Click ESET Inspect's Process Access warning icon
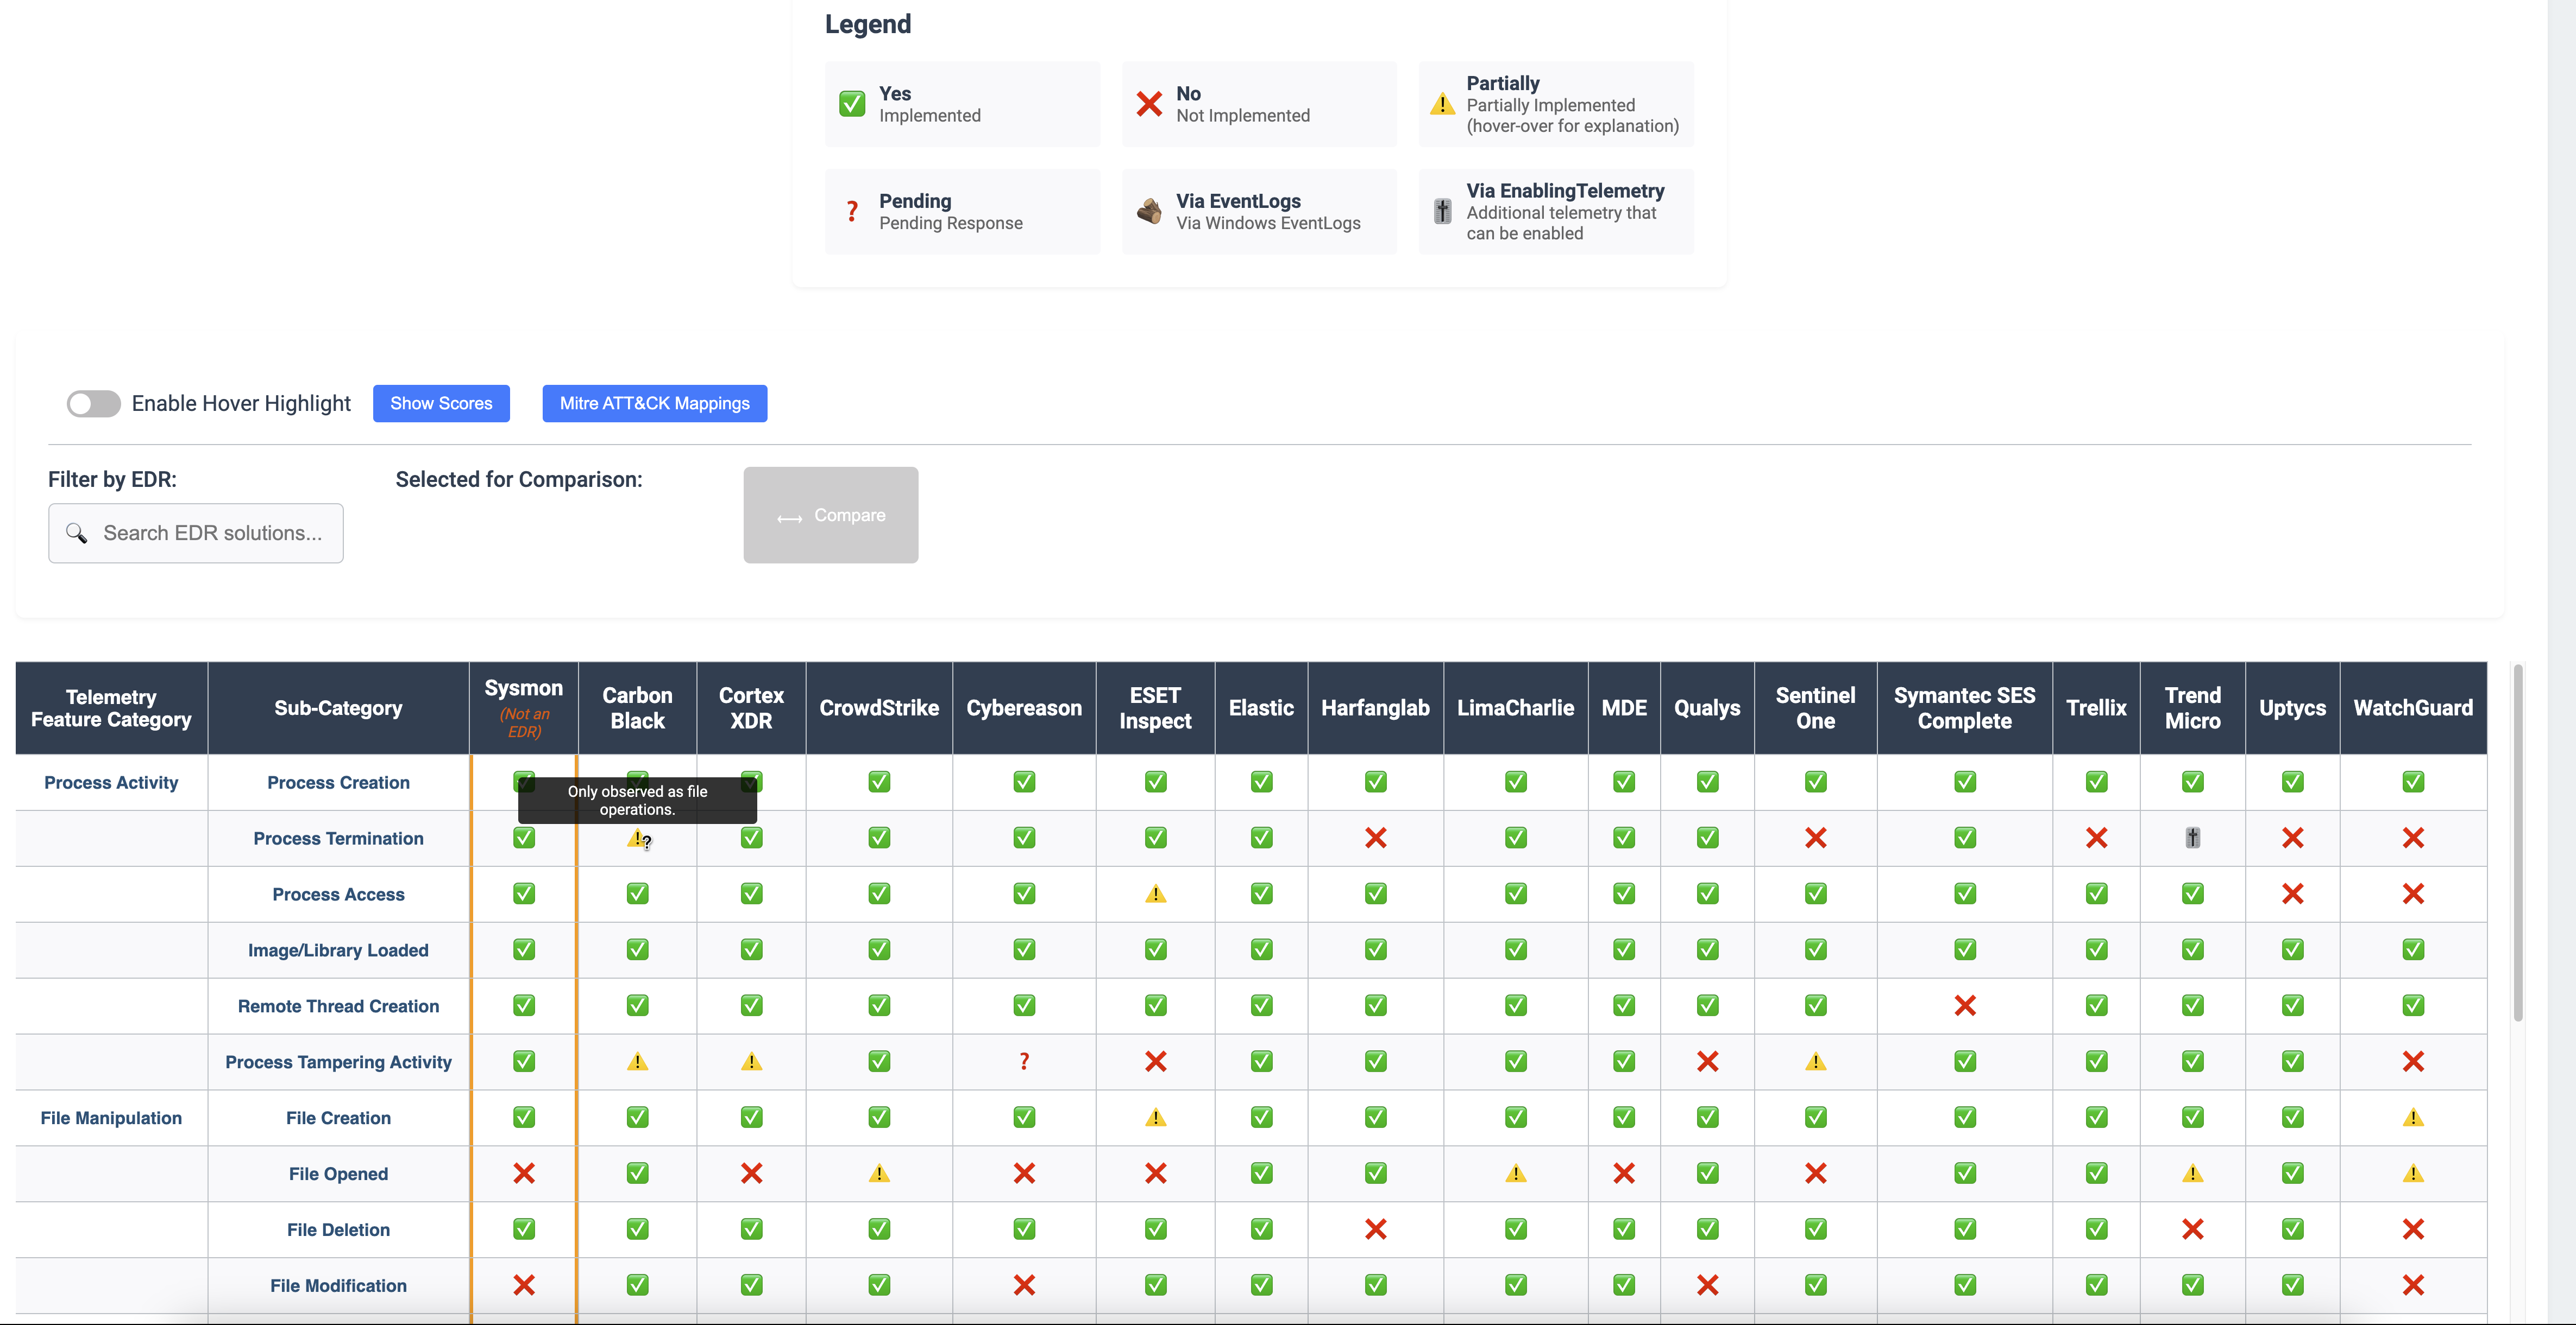 (1155, 893)
